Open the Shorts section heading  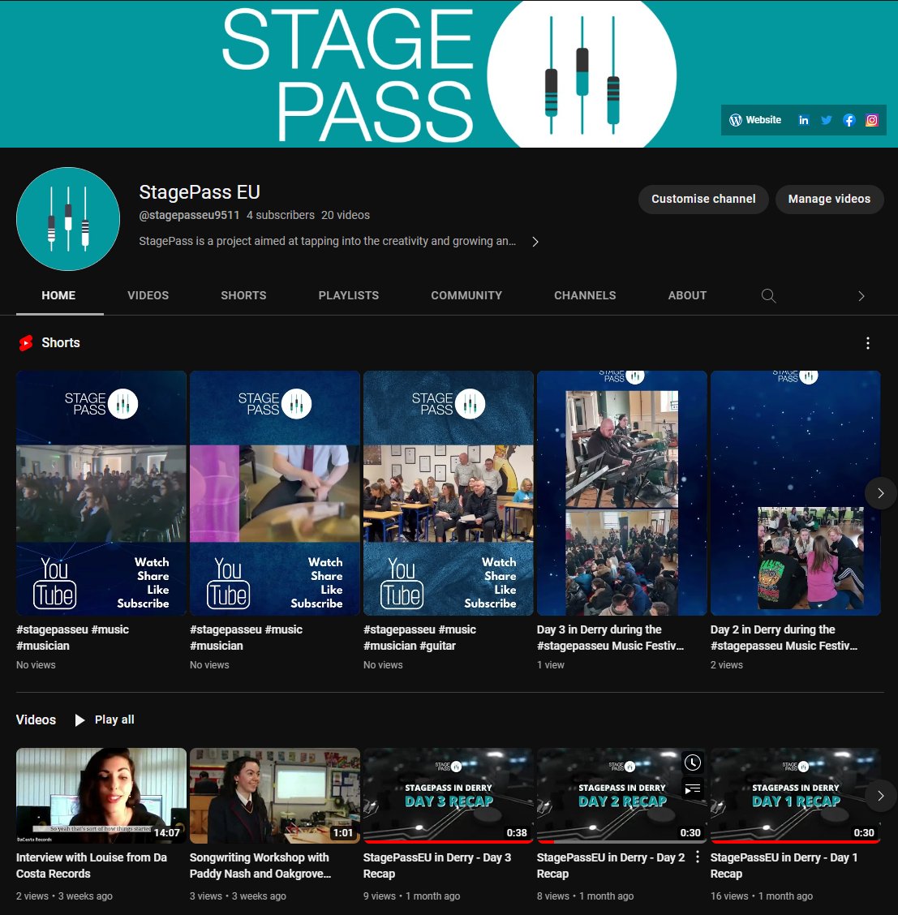coord(61,343)
